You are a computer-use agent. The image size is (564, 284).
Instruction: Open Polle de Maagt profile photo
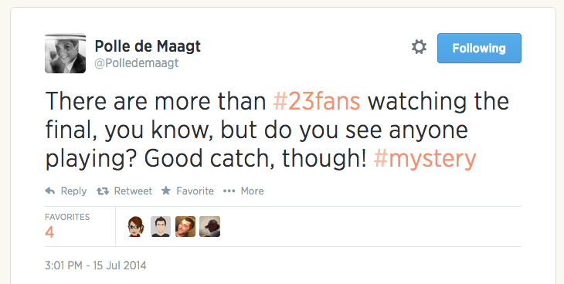[65, 53]
